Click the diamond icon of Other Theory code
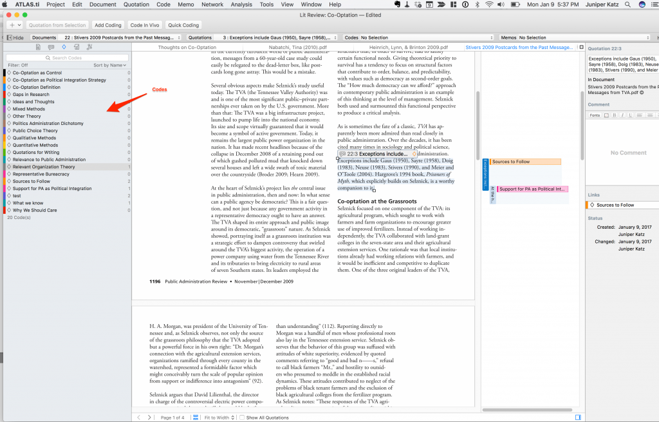 (x=9, y=116)
